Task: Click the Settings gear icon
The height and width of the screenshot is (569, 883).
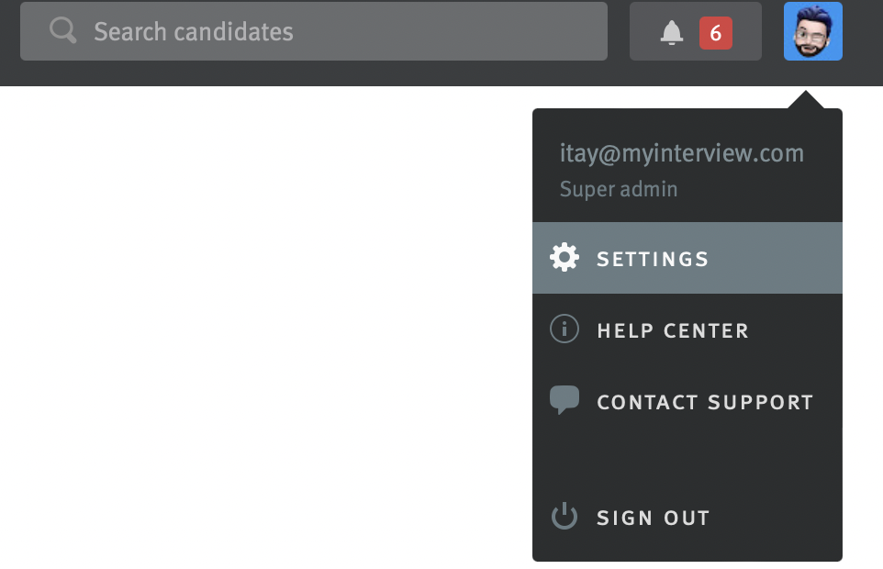Action: (564, 258)
